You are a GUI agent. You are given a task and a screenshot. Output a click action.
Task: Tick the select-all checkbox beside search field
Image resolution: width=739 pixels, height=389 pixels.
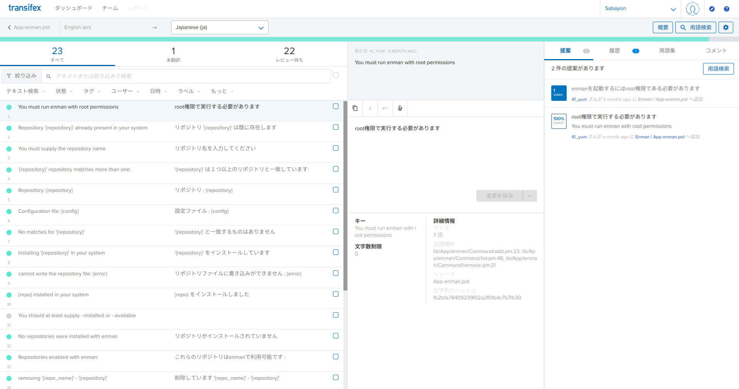point(335,75)
